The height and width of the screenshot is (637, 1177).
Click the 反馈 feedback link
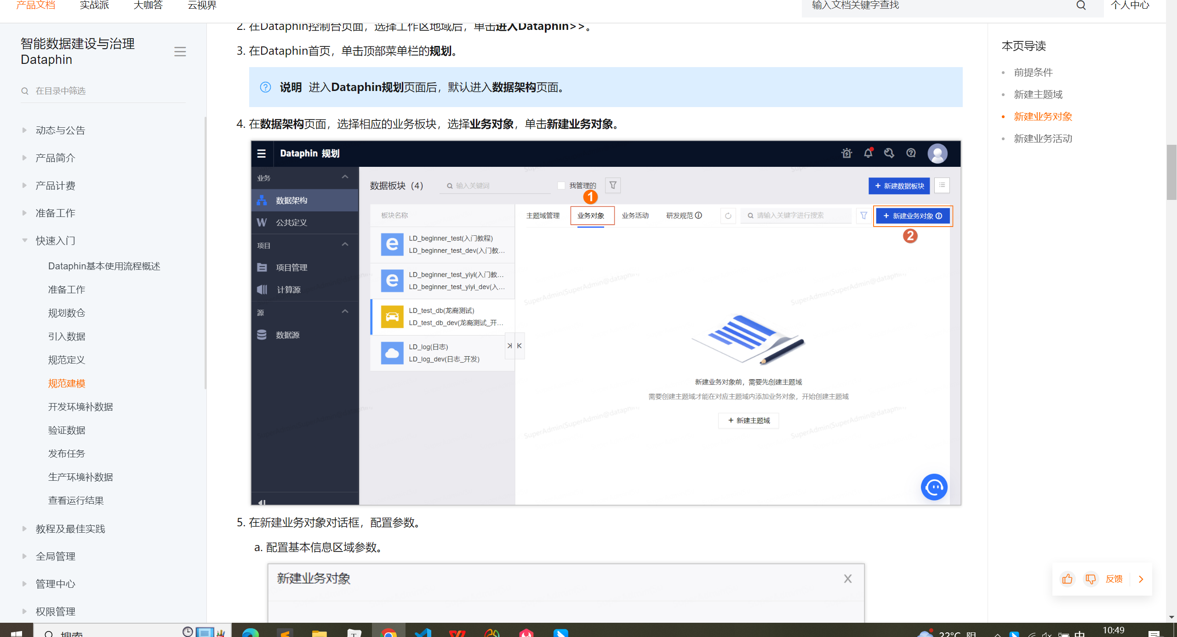[x=1114, y=579]
